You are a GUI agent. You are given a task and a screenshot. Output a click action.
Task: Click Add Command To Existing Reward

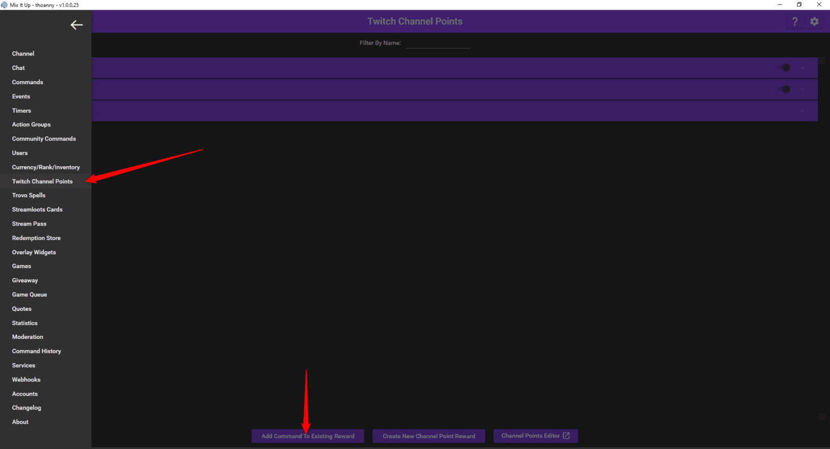coord(308,436)
